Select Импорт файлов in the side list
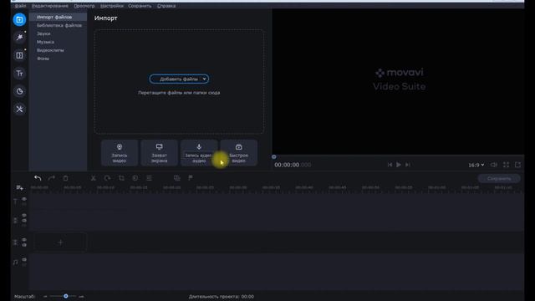The image size is (535, 301). tap(58, 17)
